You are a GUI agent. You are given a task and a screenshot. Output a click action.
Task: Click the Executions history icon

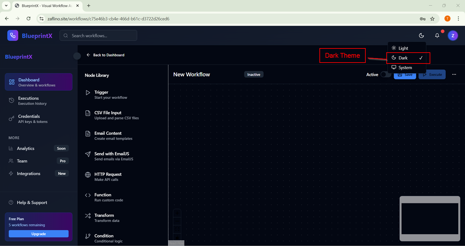pos(12,100)
